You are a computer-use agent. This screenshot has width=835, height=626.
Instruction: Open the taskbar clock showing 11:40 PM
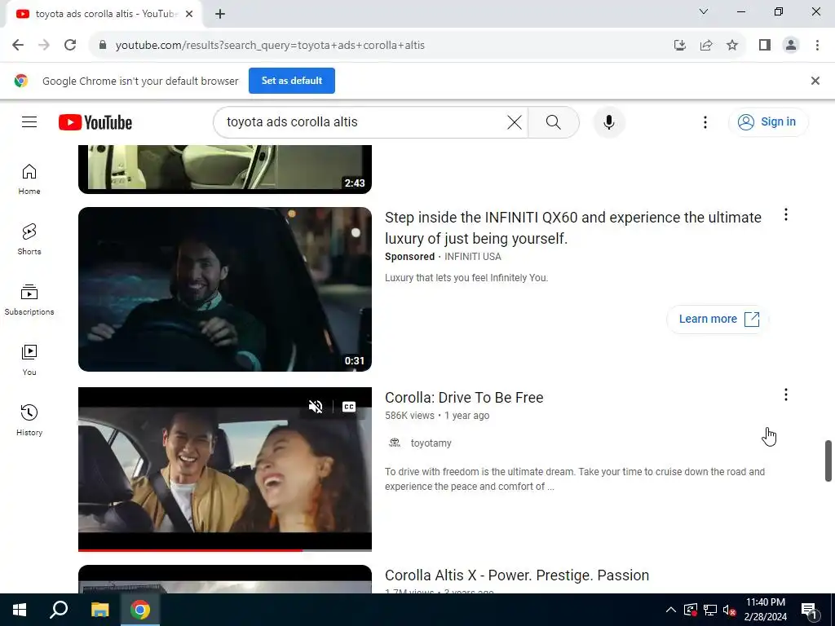click(765, 610)
